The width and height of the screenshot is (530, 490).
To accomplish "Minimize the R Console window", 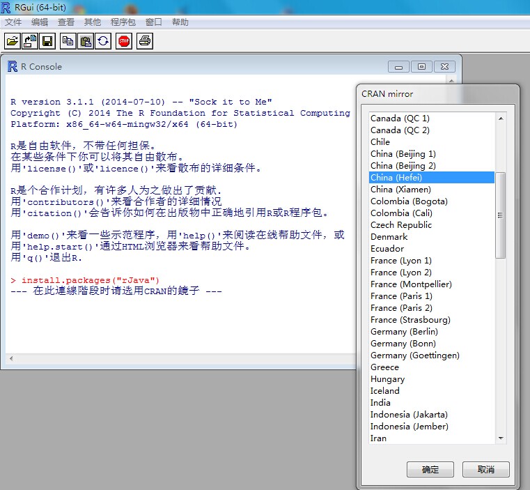I will coord(399,67).
